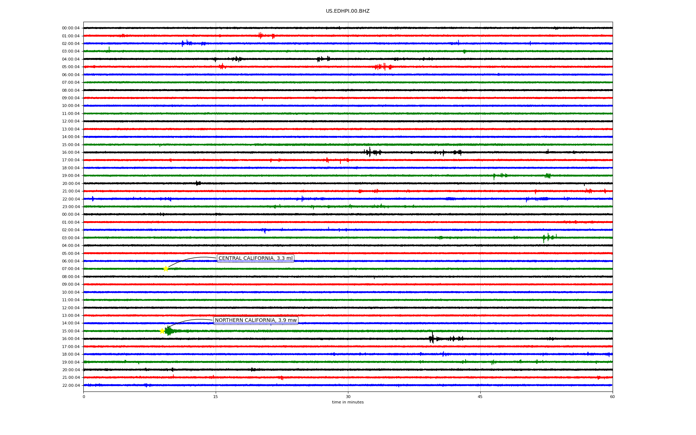The height and width of the screenshot is (435, 696).
Task: Click the topmost 00:00:04 row label
Action: coord(71,28)
